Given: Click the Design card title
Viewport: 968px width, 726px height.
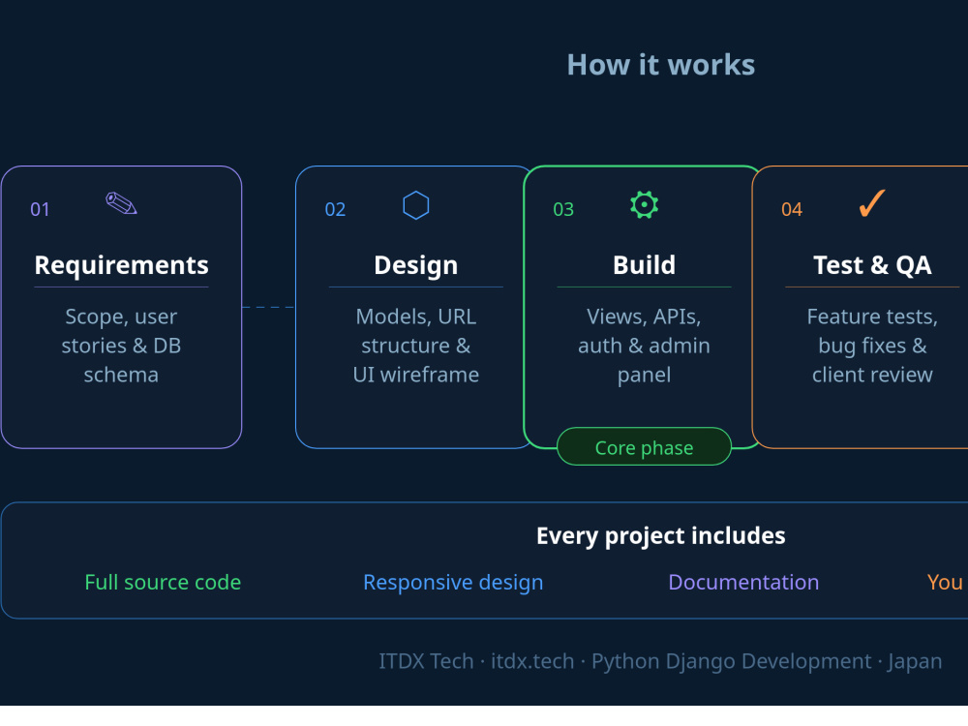Looking at the screenshot, I should tap(416, 265).
